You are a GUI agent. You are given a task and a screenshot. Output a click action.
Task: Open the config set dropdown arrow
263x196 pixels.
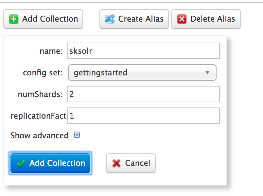(x=207, y=73)
